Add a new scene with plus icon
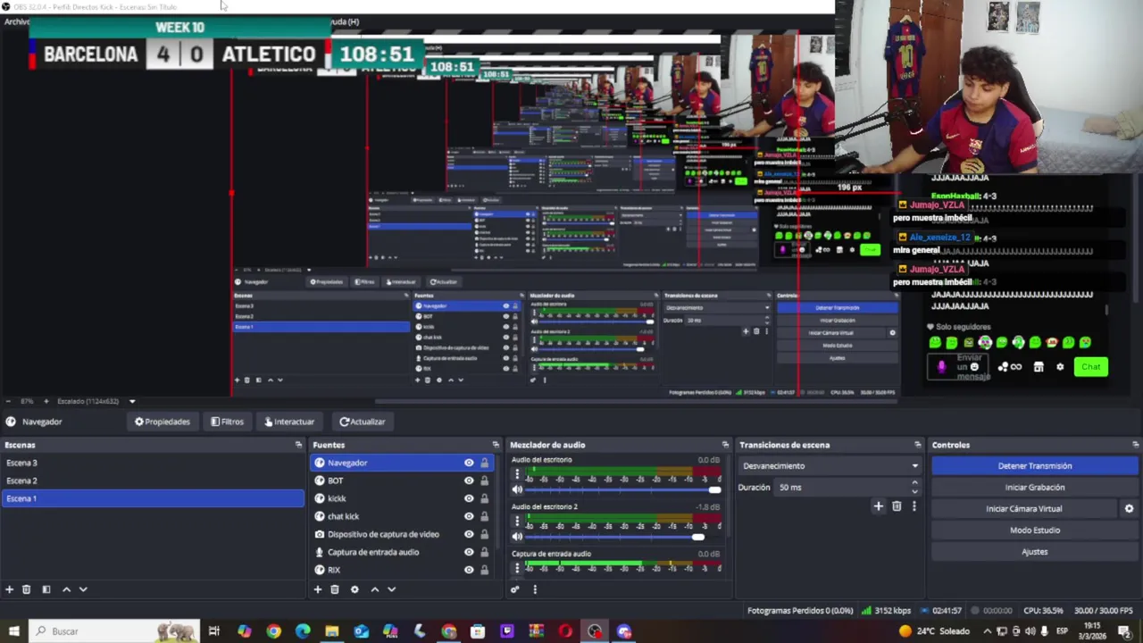This screenshot has height=643, width=1143. click(9, 589)
